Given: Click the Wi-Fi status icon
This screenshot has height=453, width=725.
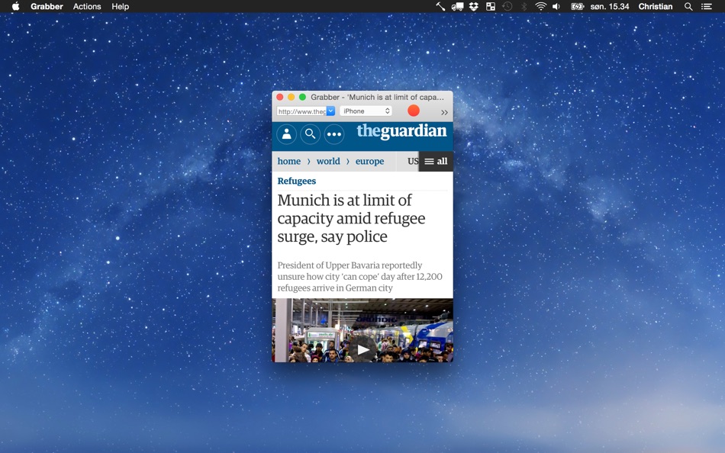Looking at the screenshot, I should click(x=540, y=6).
